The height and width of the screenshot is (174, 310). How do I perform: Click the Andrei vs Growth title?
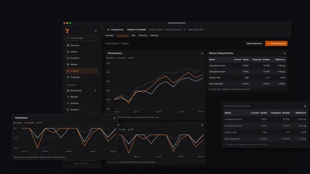(x=137, y=29)
